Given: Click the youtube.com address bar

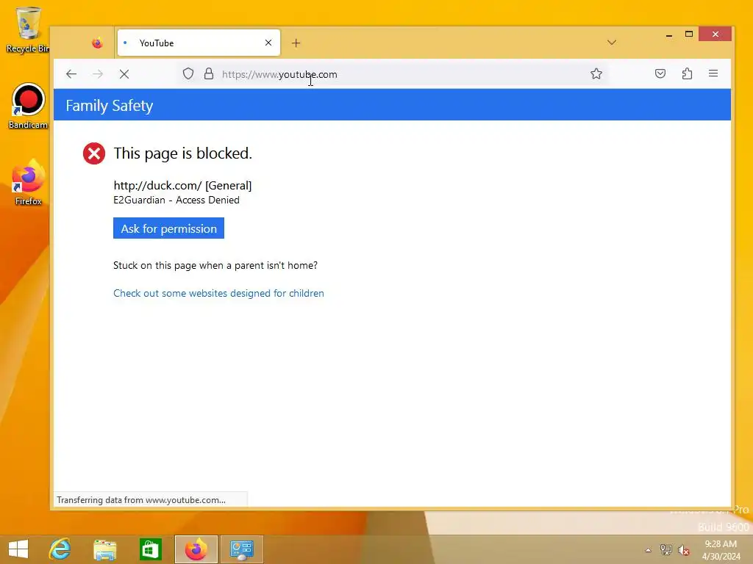Looking at the screenshot, I should coord(392,74).
